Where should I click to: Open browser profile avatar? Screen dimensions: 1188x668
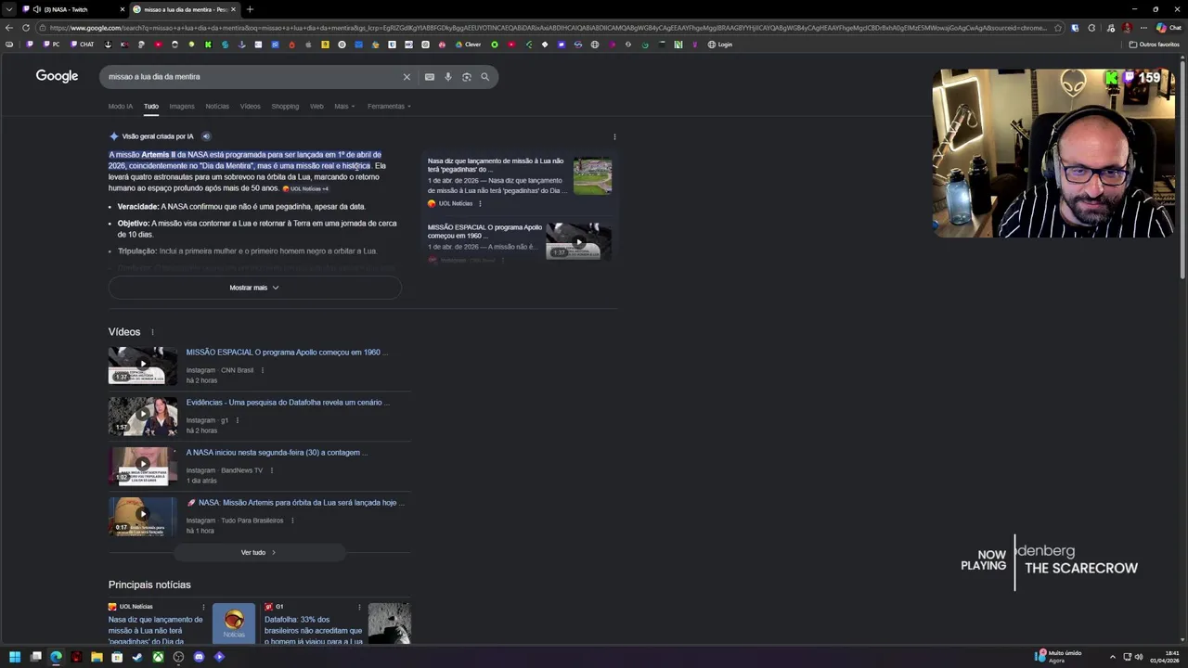click(1127, 28)
